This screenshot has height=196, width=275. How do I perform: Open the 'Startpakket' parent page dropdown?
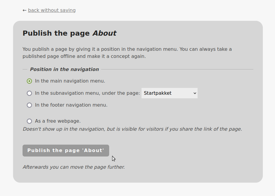(169, 93)
